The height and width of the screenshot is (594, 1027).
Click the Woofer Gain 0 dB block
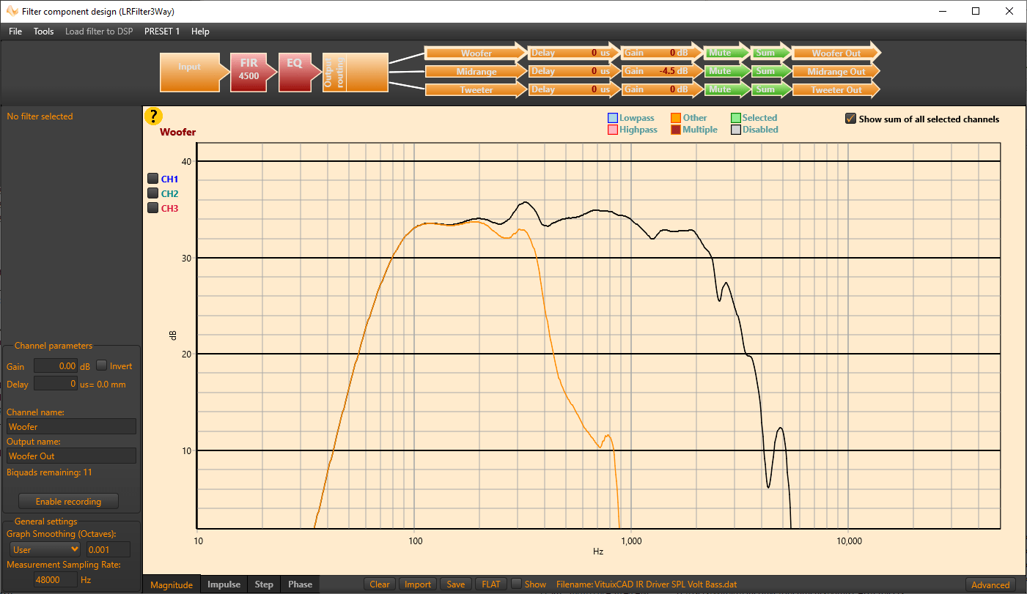[662, 53]
